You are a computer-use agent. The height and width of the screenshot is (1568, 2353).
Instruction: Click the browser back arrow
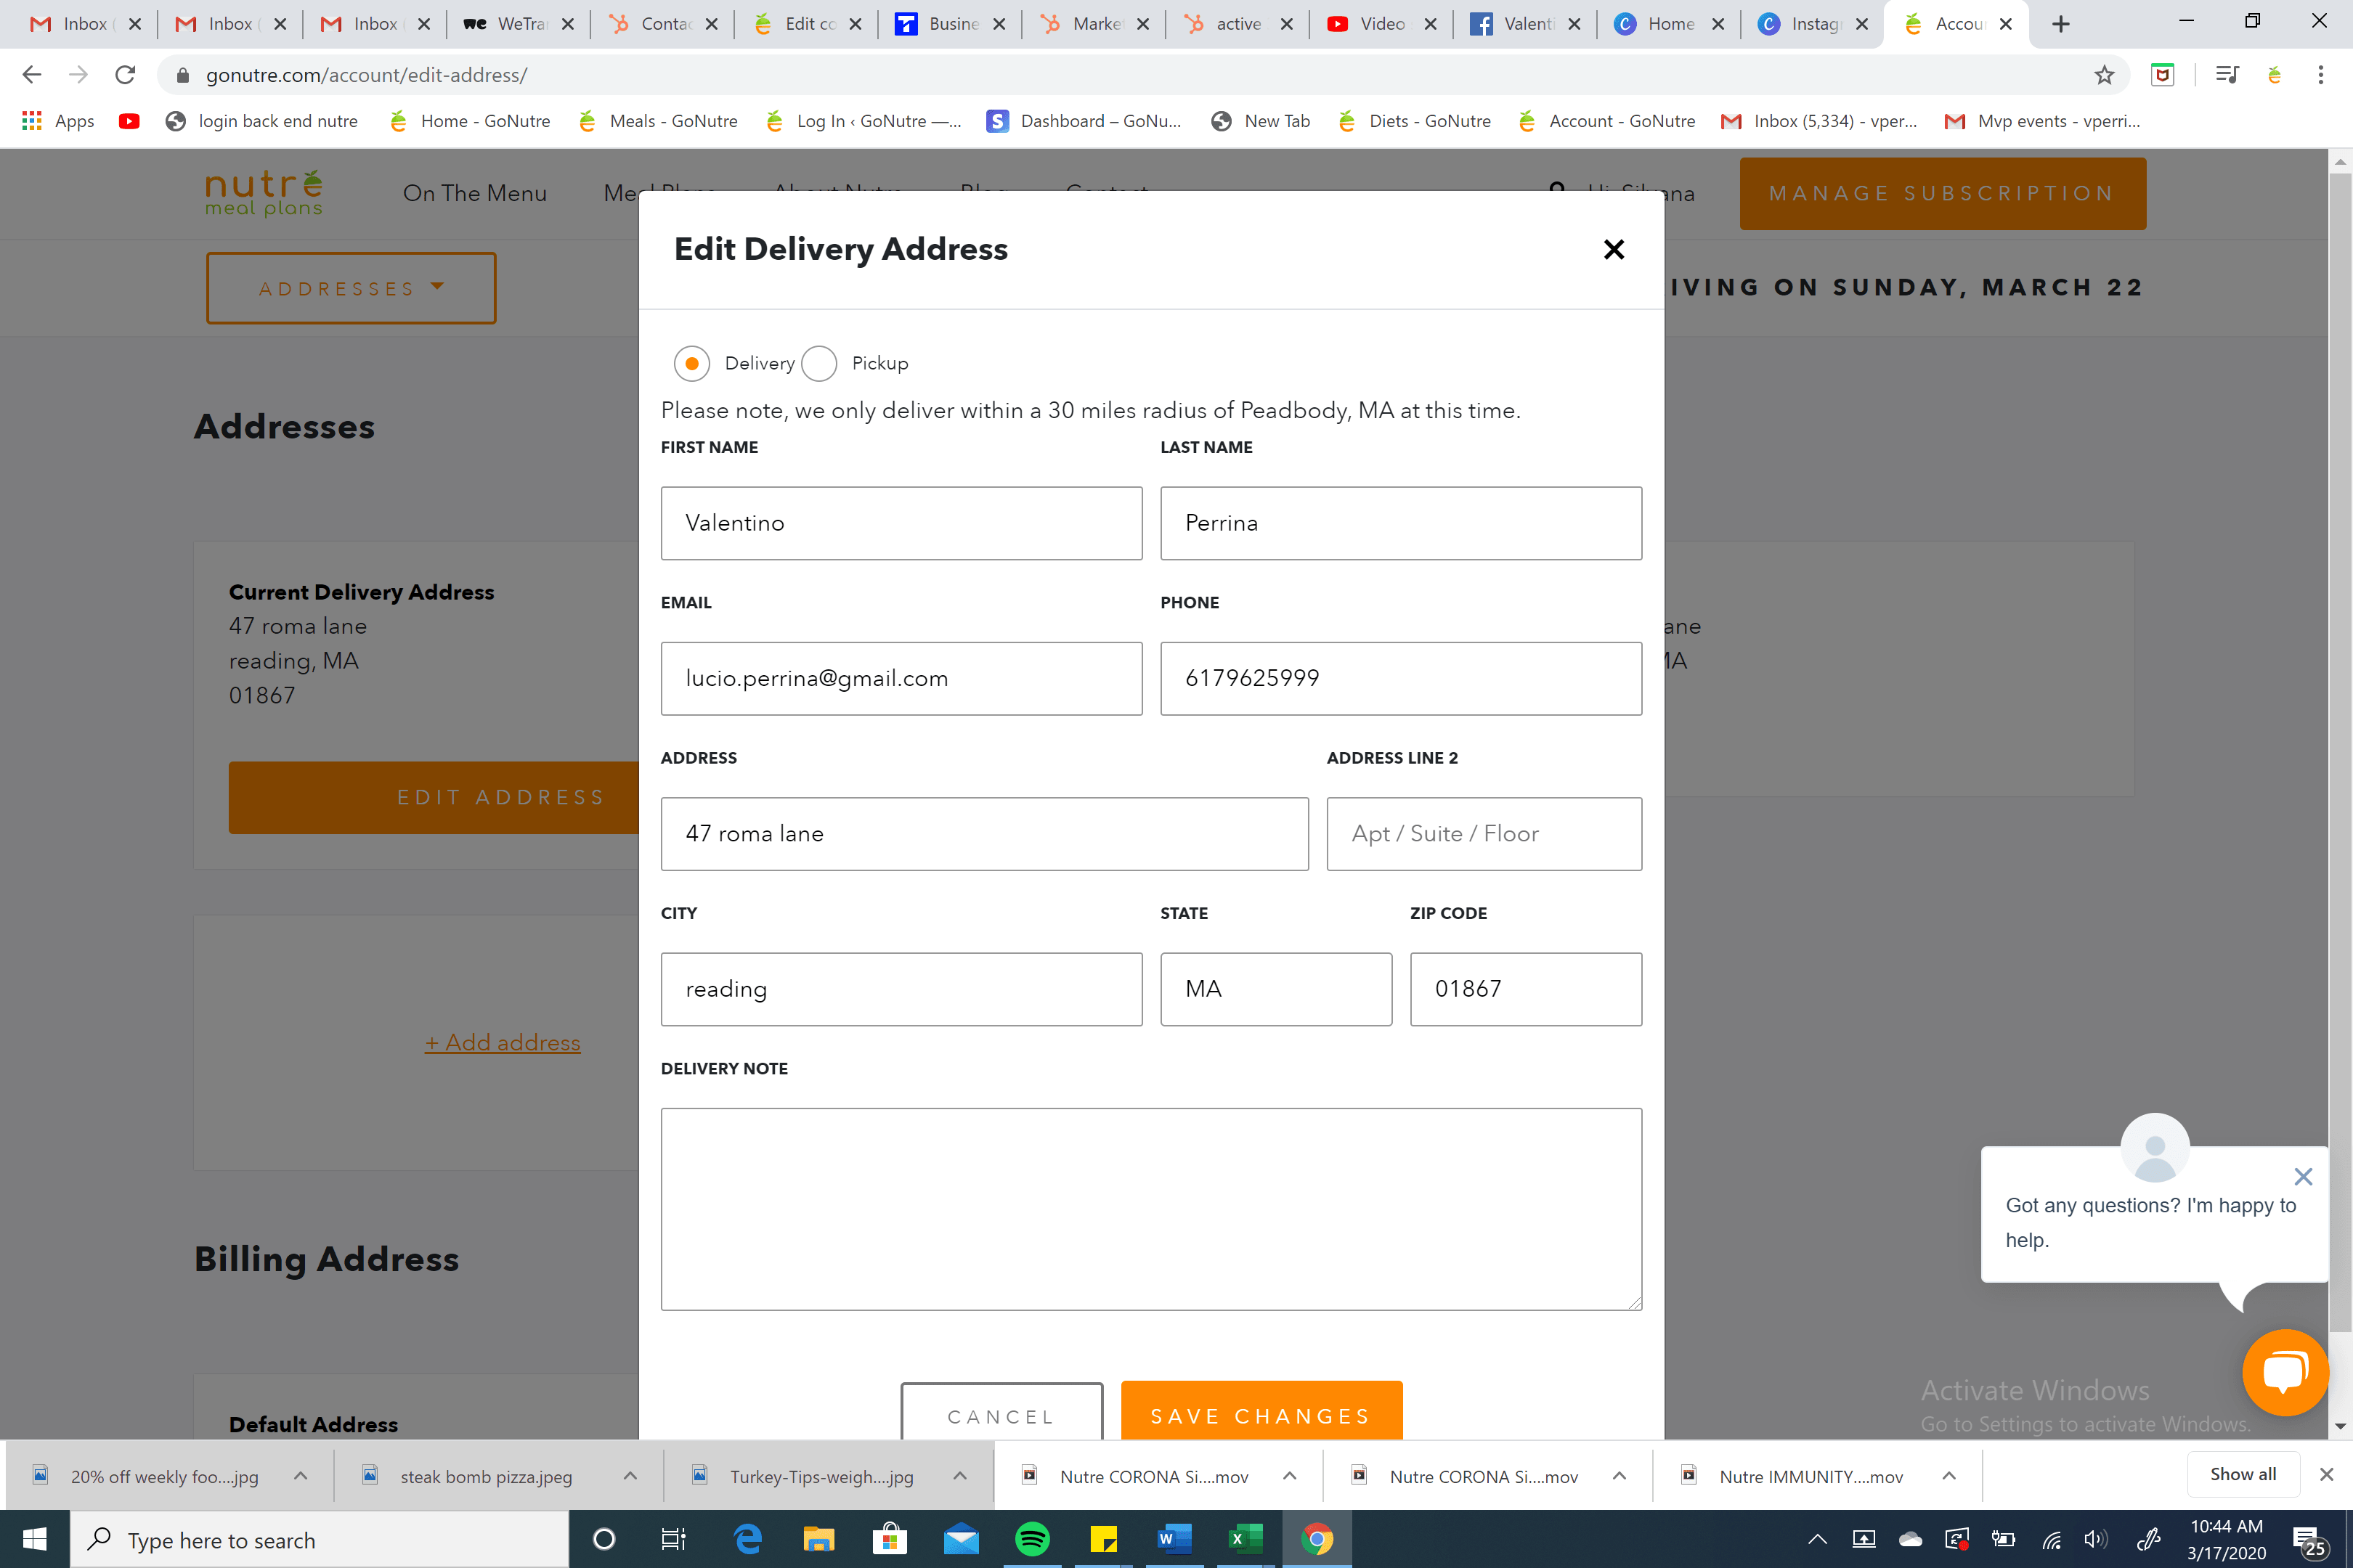tap(32, 75)
